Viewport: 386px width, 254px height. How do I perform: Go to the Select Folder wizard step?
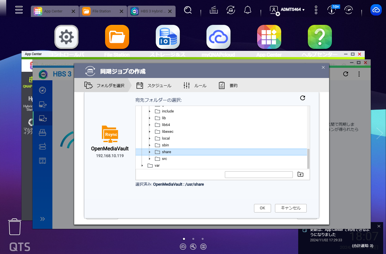(x=104, y=85)
